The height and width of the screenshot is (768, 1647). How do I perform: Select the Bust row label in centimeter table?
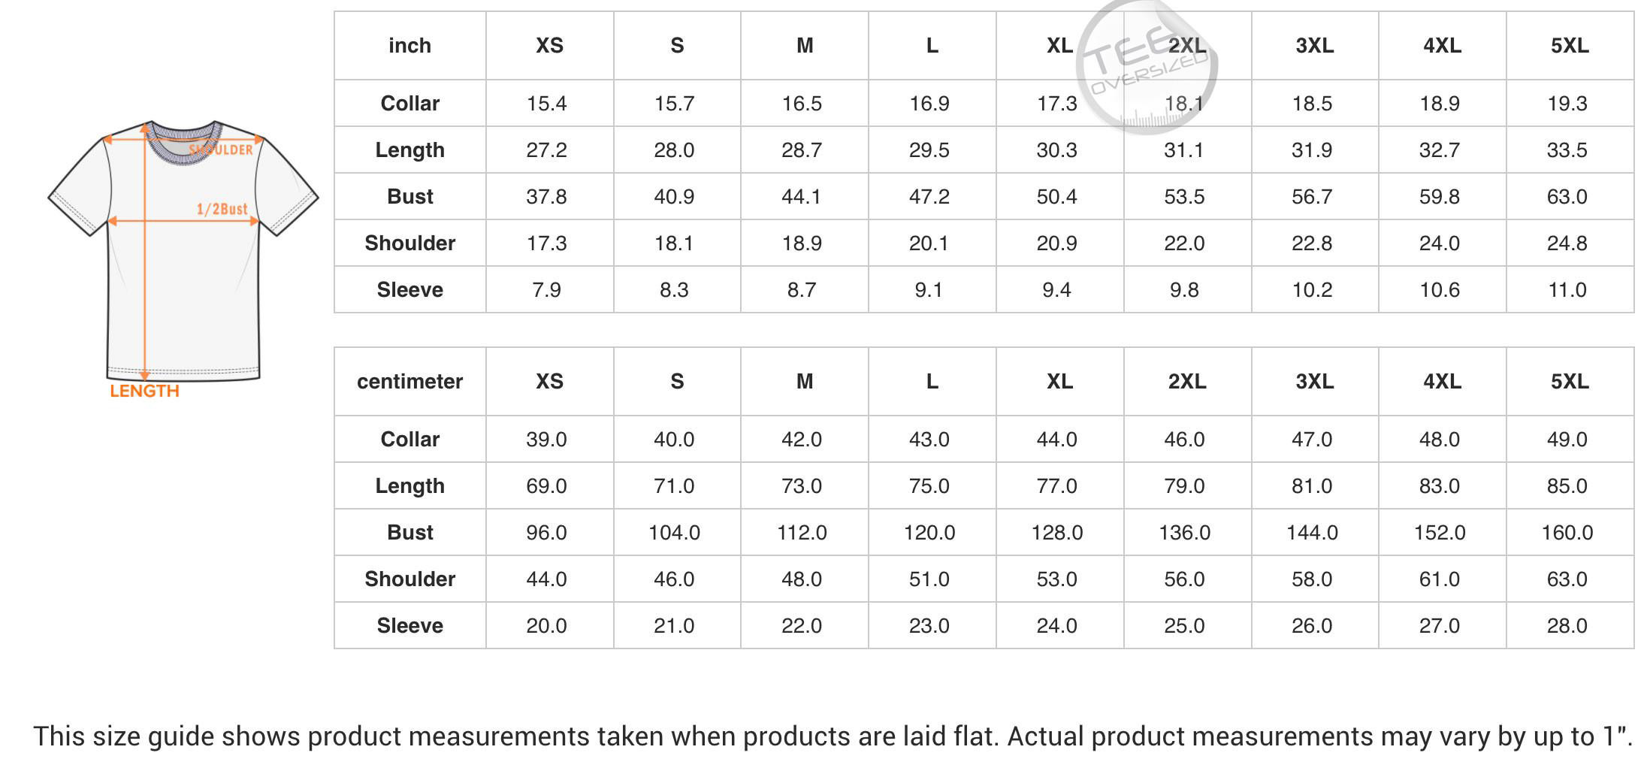tap(409, 533)
